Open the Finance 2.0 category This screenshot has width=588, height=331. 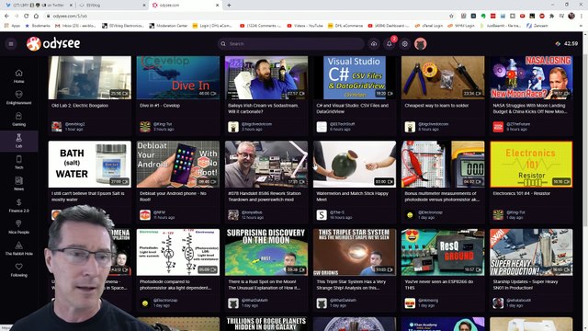(x=18, y=205)
